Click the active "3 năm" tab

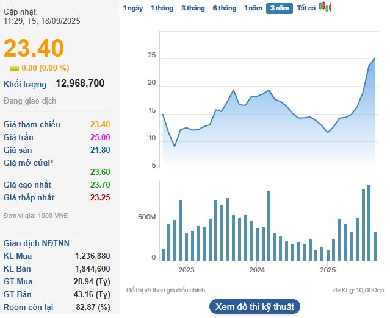[280, 9]
